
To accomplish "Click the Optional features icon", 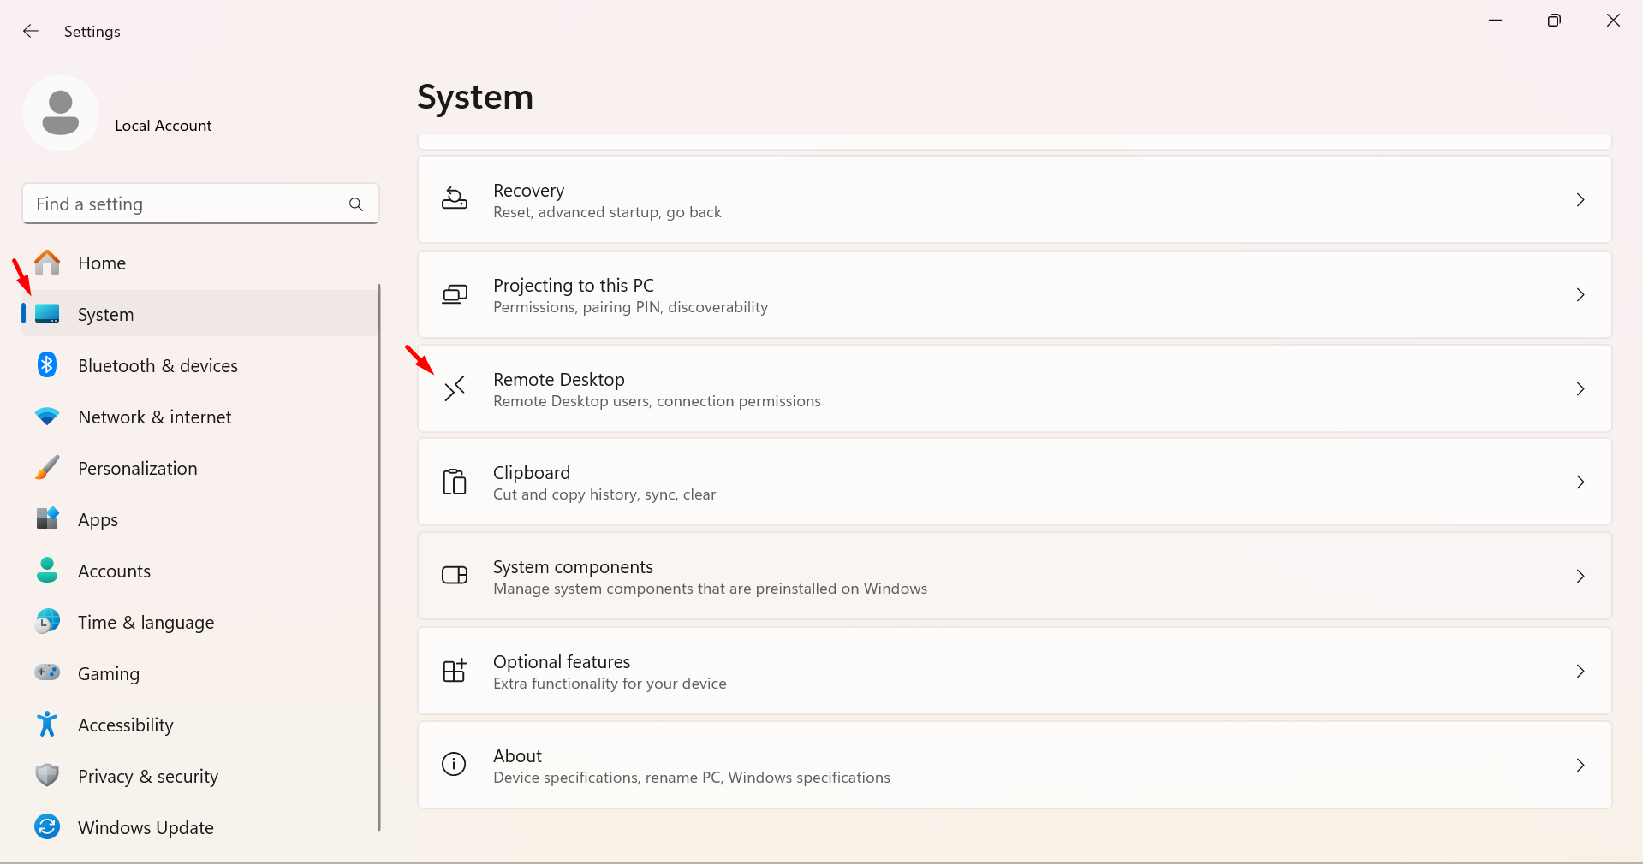I will pyautogui.click(x=454, y=672).
